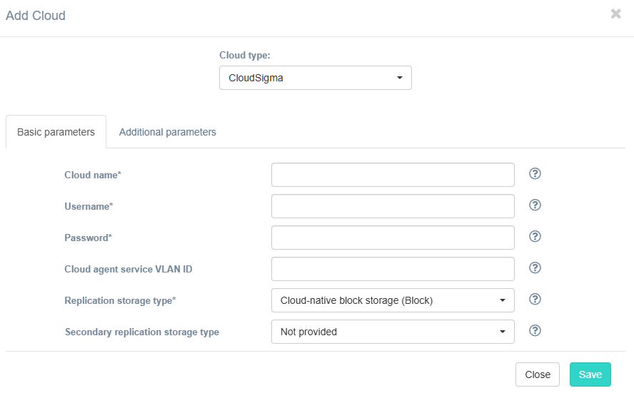
Task: Show help for Cloud agent service VLAN ID
Action: click(535, 267)
